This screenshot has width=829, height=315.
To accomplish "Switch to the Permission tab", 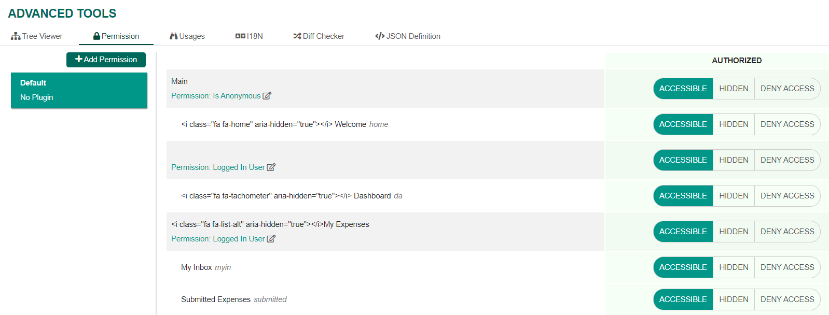I will point(116,36).
